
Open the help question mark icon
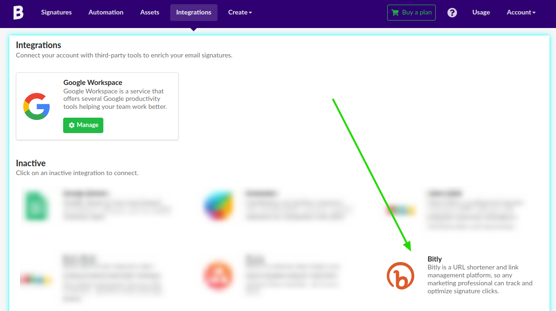click(x=452, y=13)
